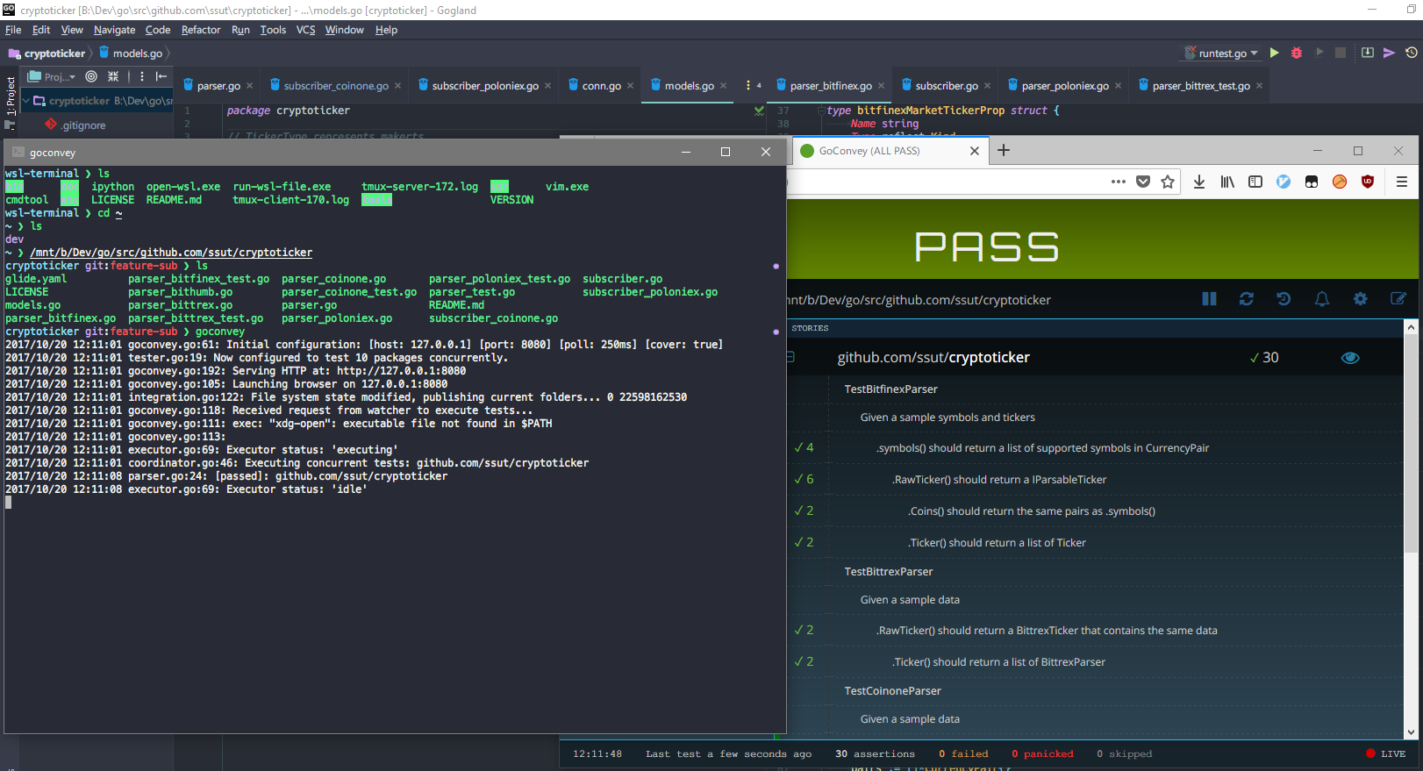Fold the bitfinexMarketTickerProp struct
Screen dimensions: 1423x771
click(x=819, y=111)
